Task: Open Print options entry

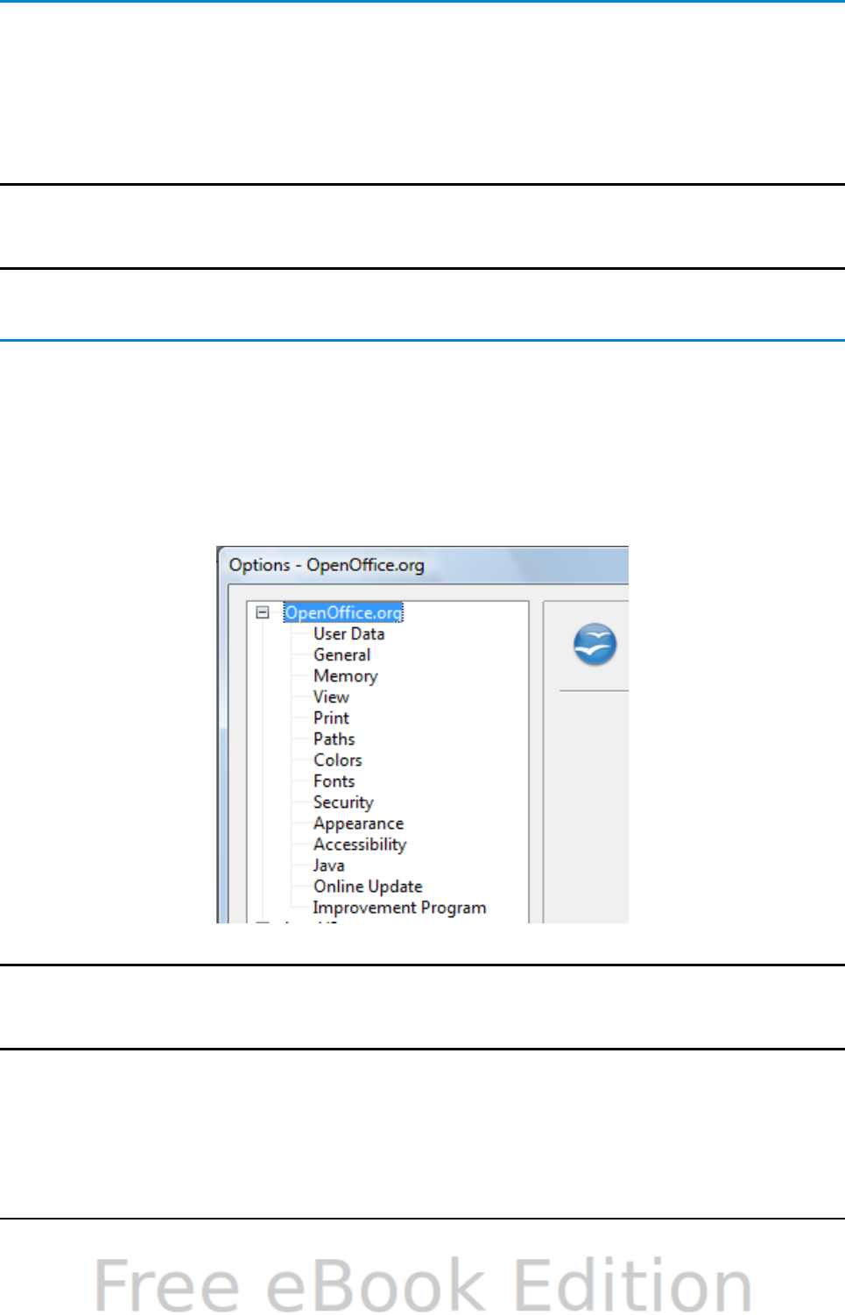Action: pyautogui.click(x=331, y=718)
